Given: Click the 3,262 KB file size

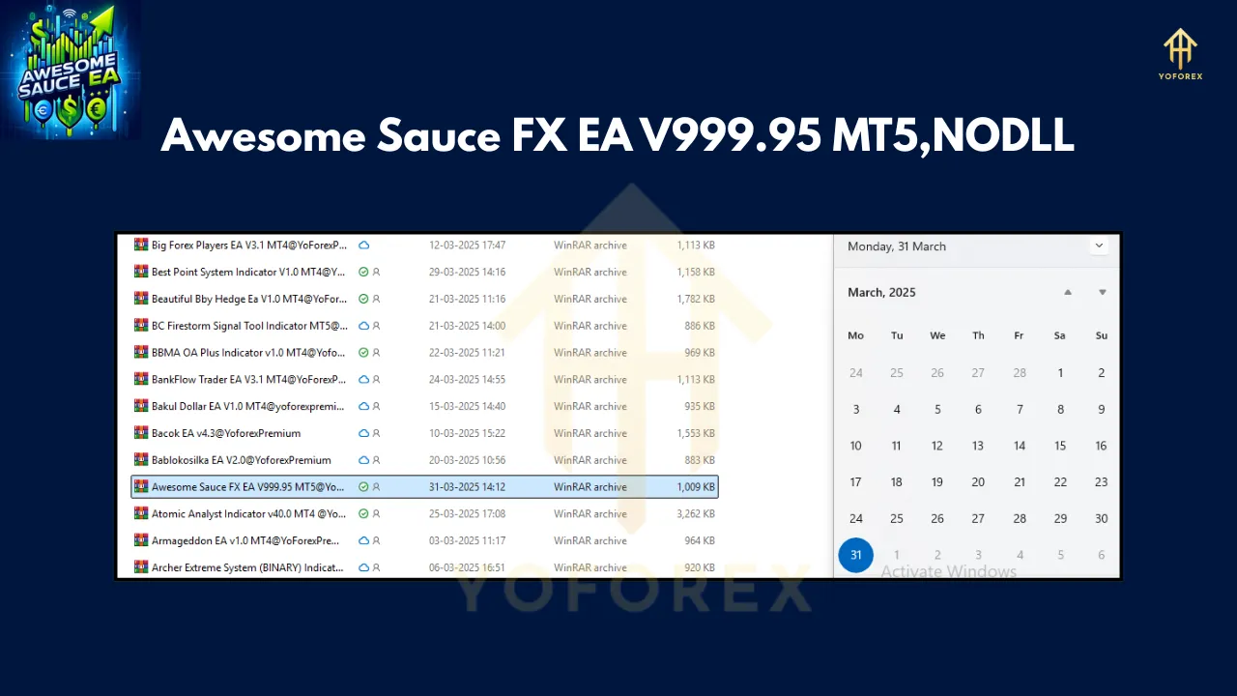Looking at the screenshot, I should (x=696, y=514).
